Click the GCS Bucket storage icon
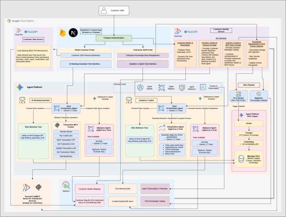 pyautogui.click(x=238, y=94)
